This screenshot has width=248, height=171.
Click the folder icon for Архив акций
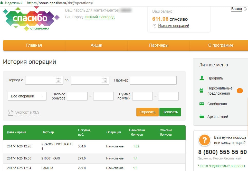pyautogui.click(x=202, y=116)
